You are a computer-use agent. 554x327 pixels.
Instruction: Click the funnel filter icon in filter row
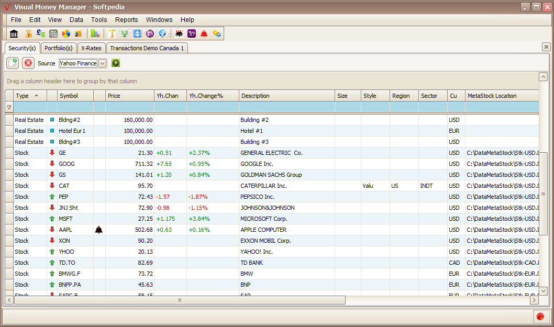(9, 107)
